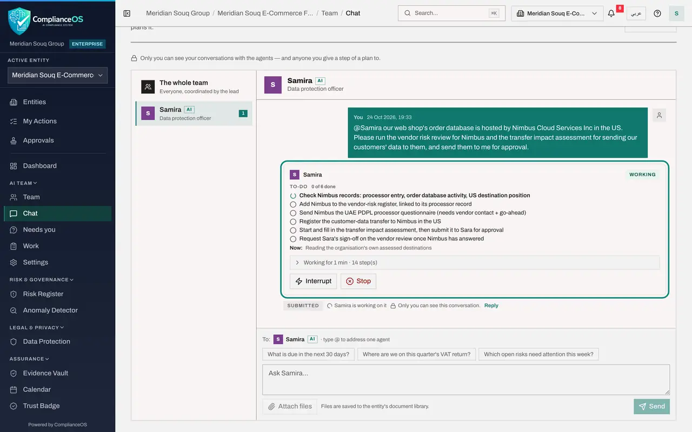
Task: Open the help question-mark icon
Action: 657,13
